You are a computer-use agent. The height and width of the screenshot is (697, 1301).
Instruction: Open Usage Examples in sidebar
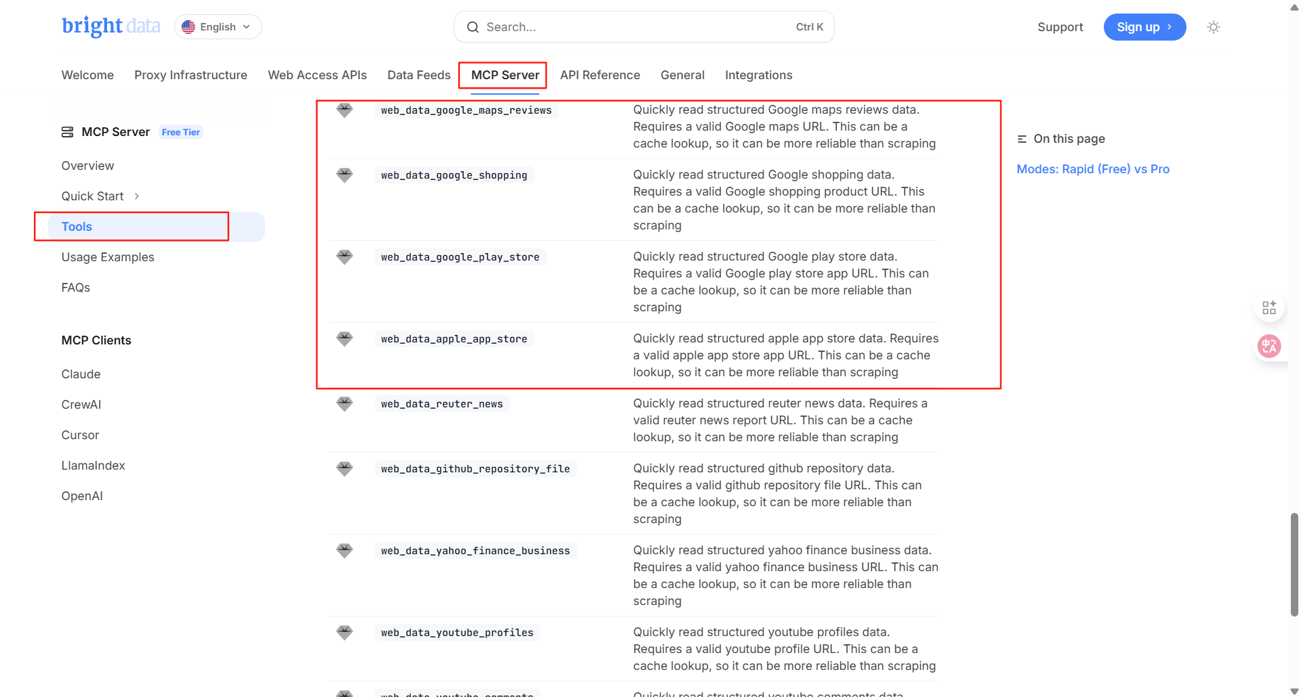pos(108,257)
